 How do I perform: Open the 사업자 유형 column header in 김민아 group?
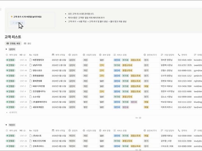89,55
